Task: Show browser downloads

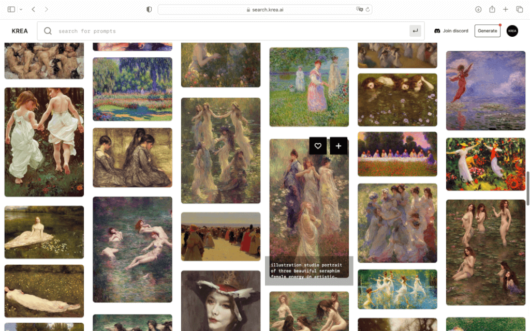Action: (478, 9)
